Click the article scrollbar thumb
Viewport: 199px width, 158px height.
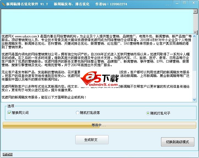click(194, 55)
